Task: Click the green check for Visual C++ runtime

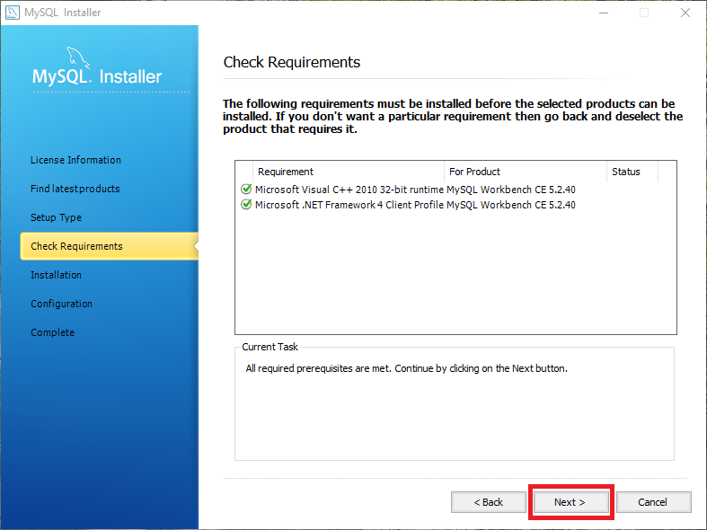Action: pyautogui.click(x=246, y=189)
